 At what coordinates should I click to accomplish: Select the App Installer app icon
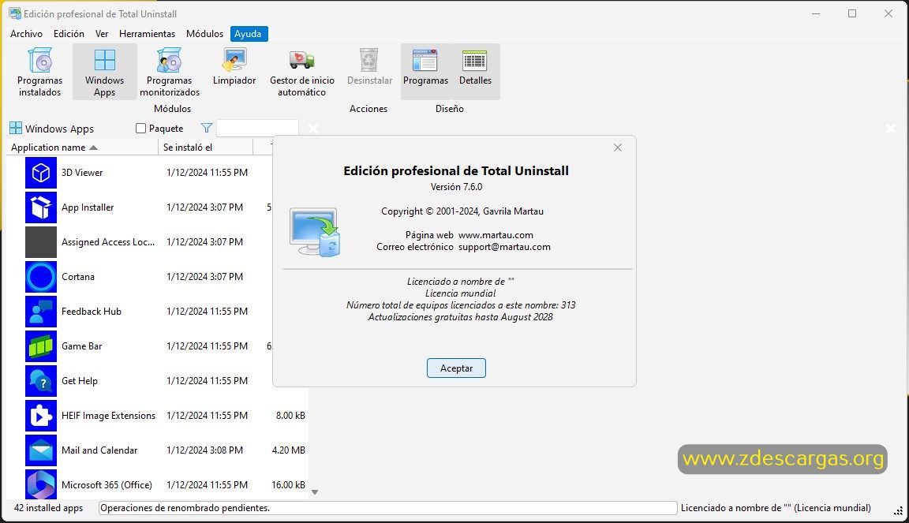40,207
